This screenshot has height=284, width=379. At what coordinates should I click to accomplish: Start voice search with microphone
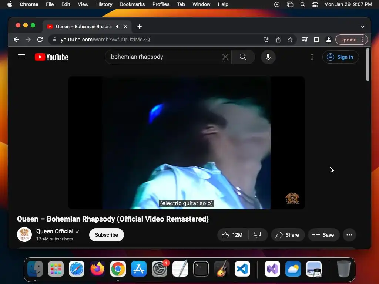point(268,57)
